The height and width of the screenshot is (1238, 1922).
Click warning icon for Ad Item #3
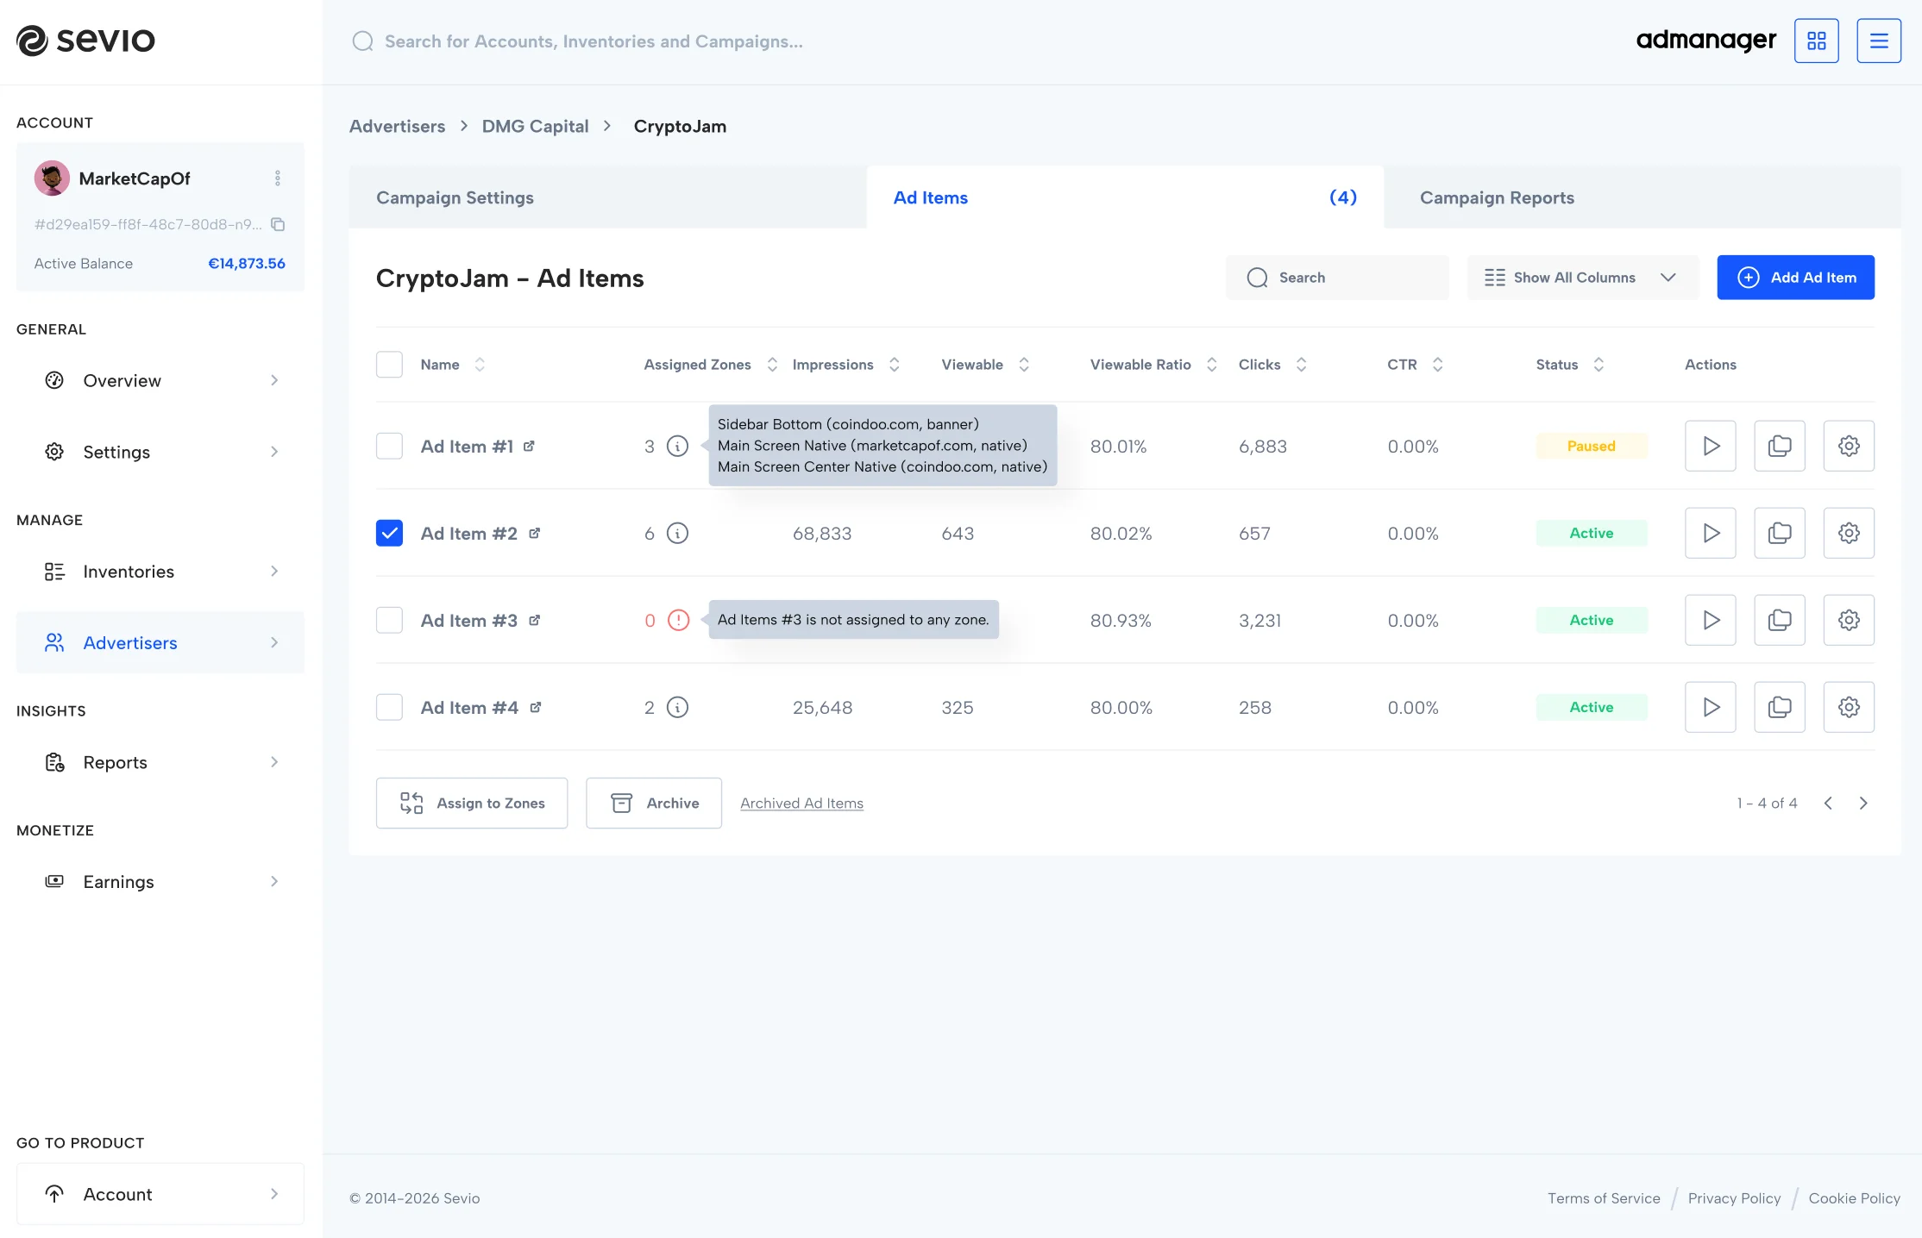click(679, 620)
